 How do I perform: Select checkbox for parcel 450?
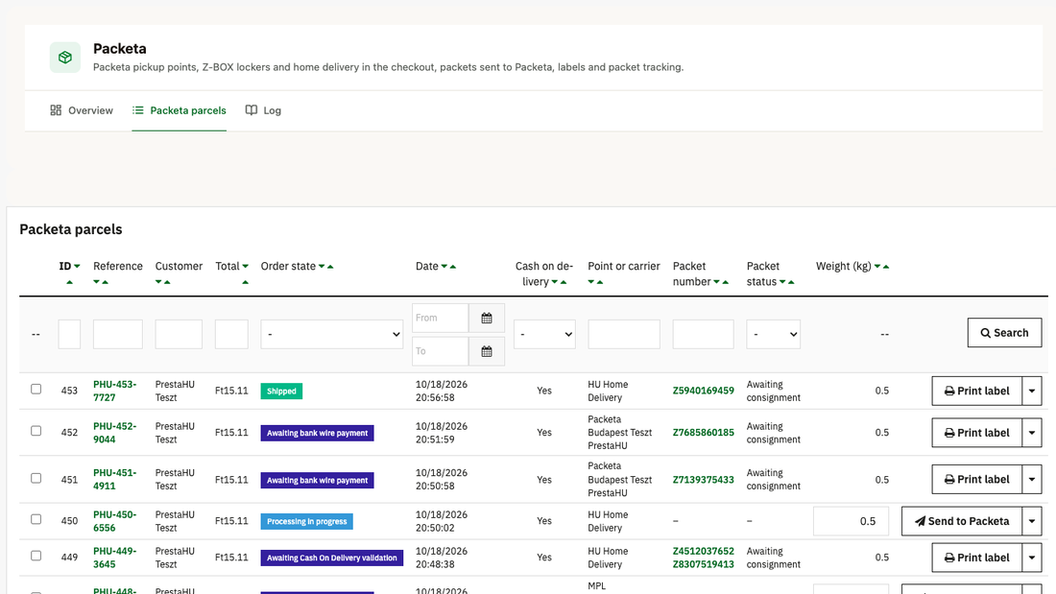tap(36, 519)
